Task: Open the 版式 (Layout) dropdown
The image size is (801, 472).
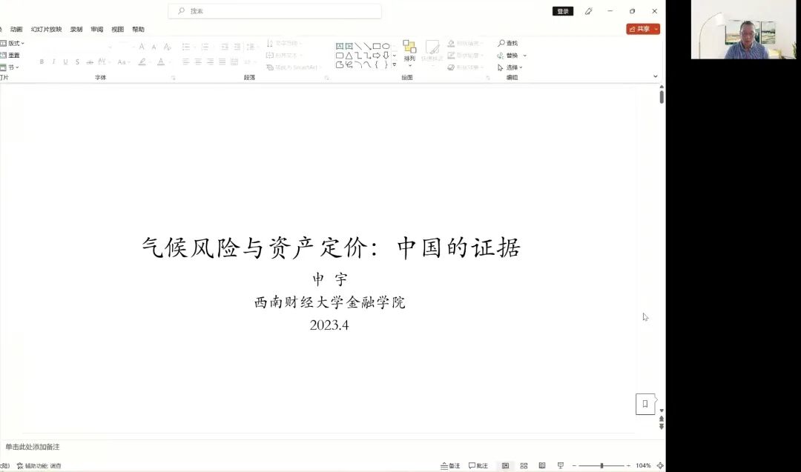Action: pyautogui.click(x=13, y=43)
